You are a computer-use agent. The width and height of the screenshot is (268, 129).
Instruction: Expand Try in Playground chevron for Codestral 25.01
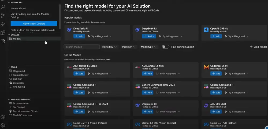247,74
